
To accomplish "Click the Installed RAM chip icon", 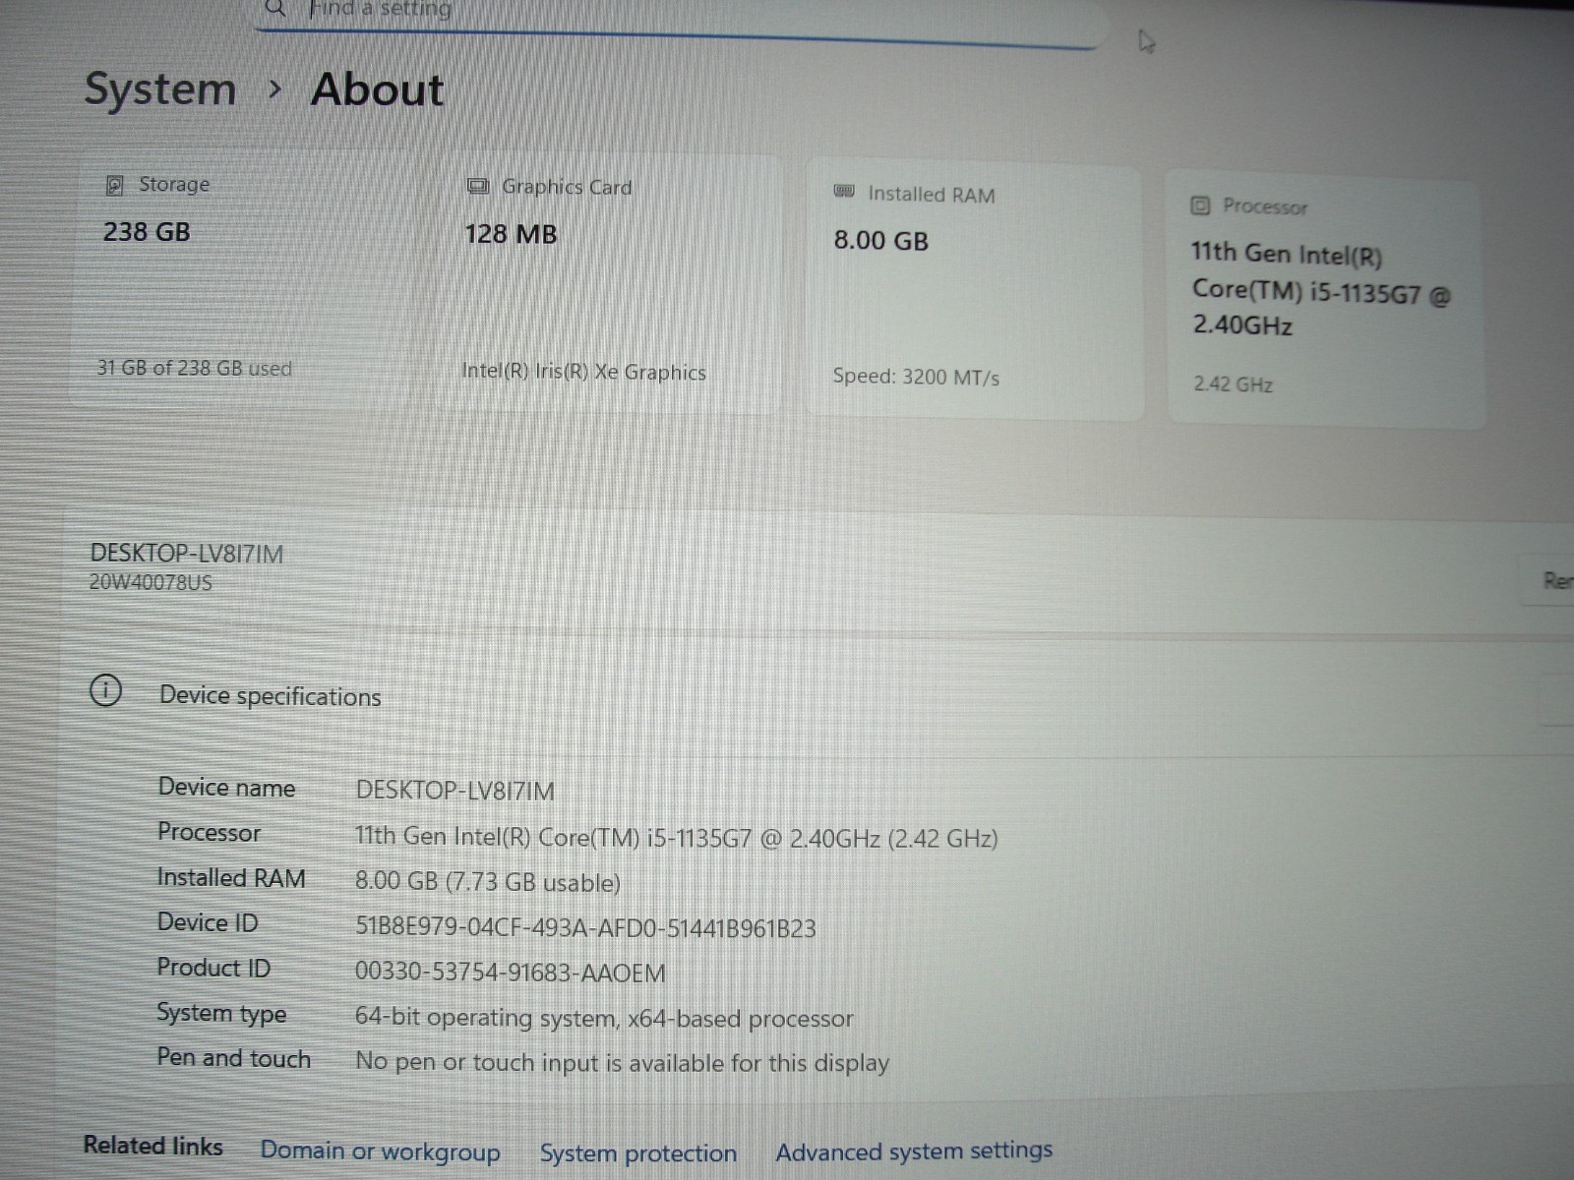I will pyautogui.click(x=844, y=192).
